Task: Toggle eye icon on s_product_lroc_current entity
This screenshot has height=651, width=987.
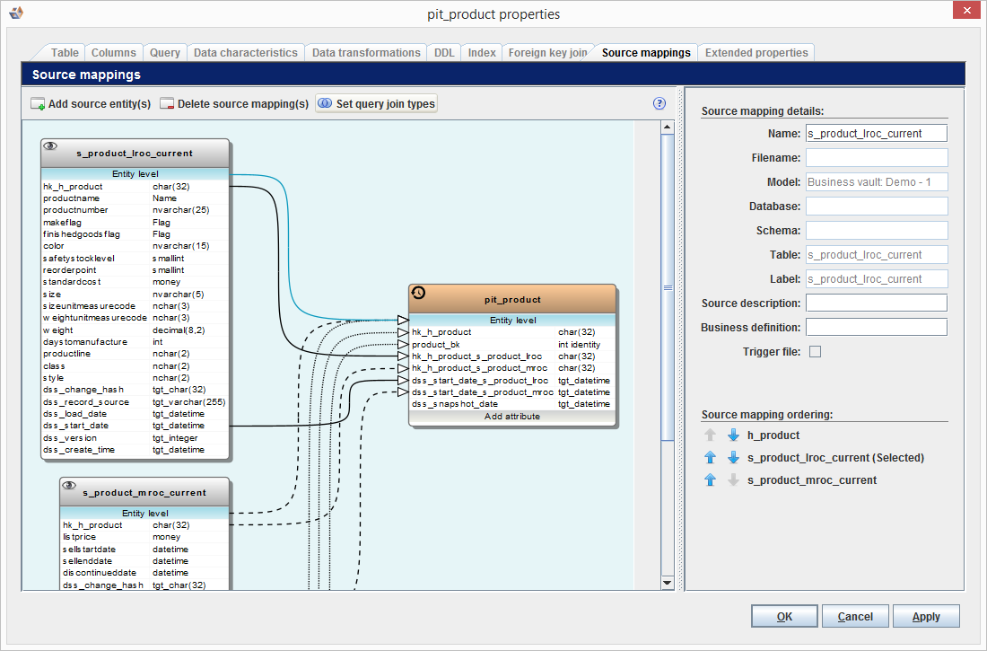Action: [x=50, y=146]
